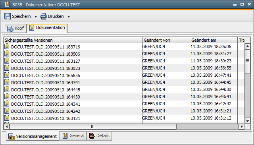Sort by Sichergestellte Versionen column header

tap(73, 40)
